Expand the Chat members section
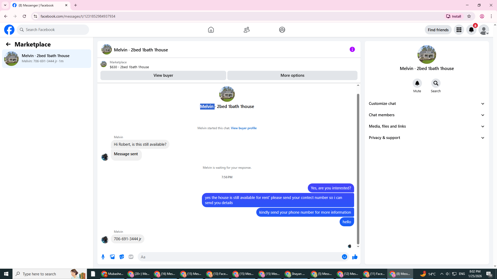The height and width of the screenshot is (279, 497). point(427,115)
